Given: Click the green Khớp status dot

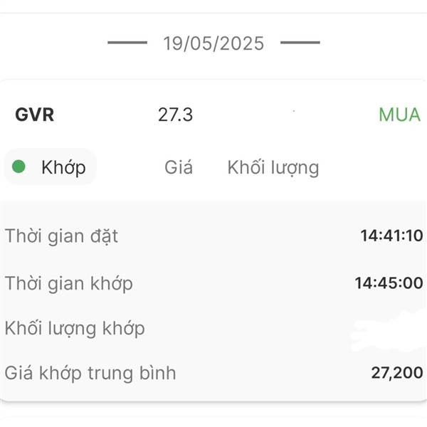Looking at the screenshot, I should click(19, 167).
